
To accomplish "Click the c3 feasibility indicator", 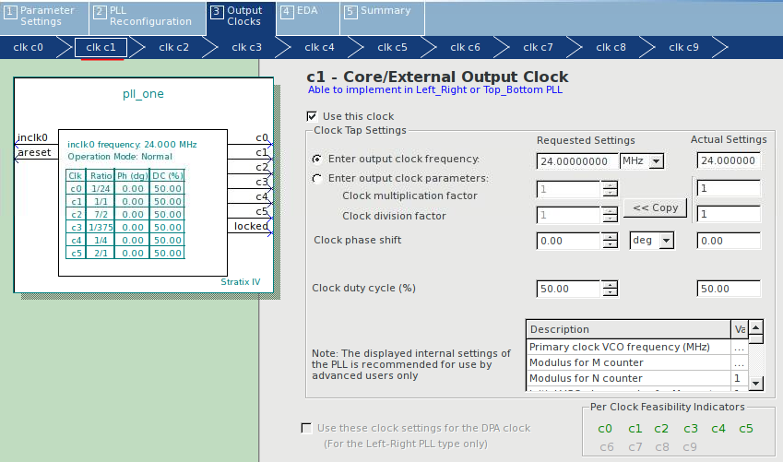I will (691, 429).
